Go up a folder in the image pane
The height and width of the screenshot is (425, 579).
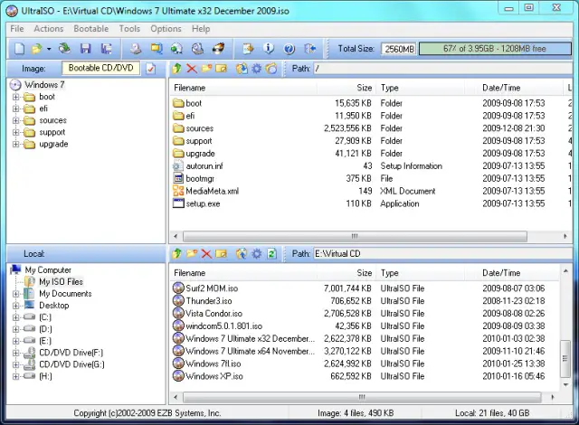177,68
